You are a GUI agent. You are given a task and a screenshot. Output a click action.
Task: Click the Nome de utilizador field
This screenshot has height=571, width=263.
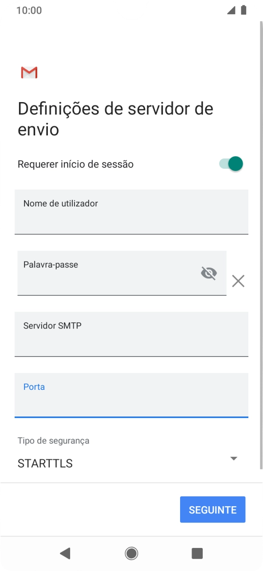pos(131,212)
